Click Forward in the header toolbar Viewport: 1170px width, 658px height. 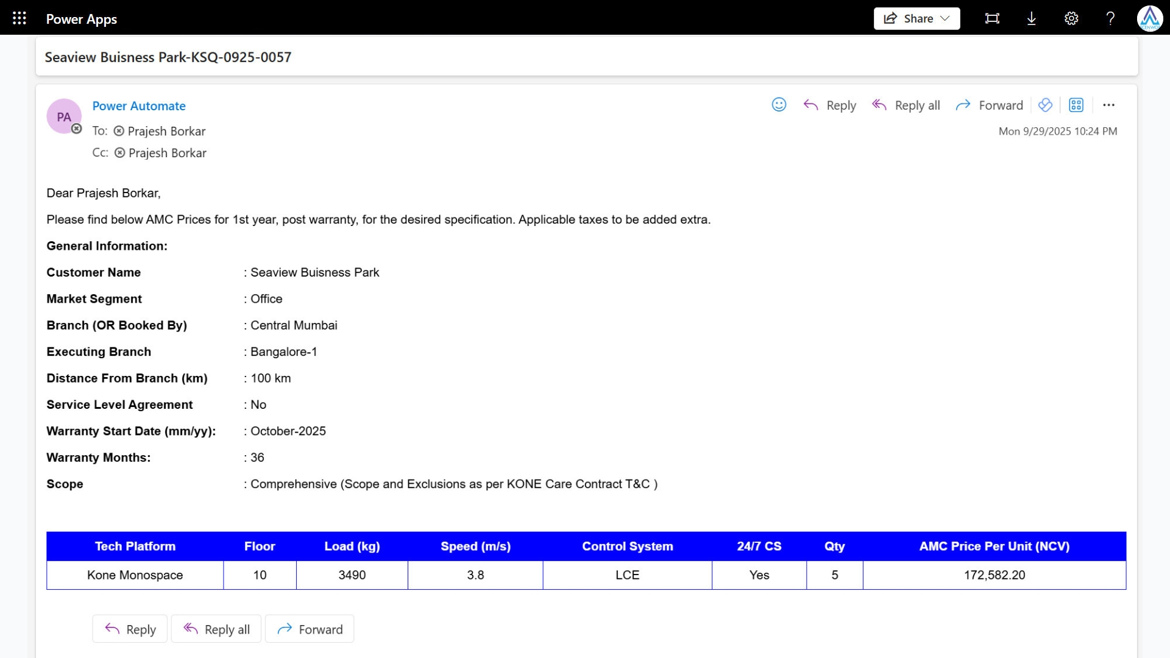click(x=990, y=105)
